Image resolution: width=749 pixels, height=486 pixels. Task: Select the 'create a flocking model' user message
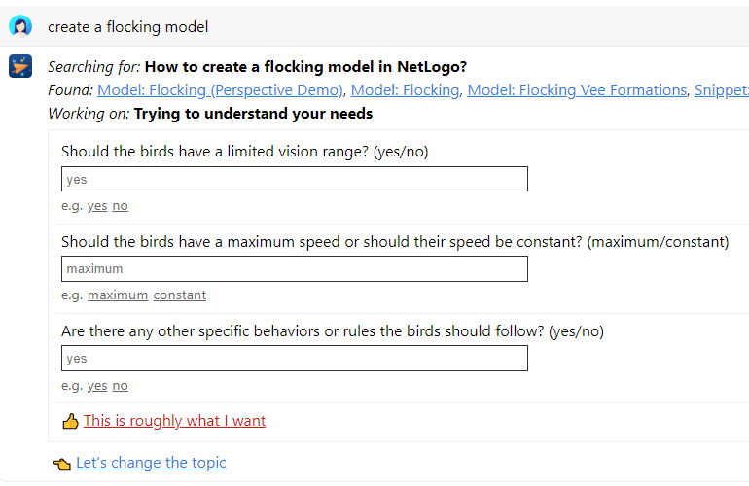[x=128, y=27]
